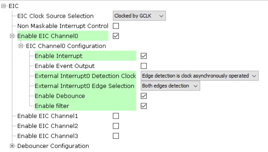Toggle Non Maskable Interrupt Control checkbox
Image resolution: width=268 pixels, height=152 pixels.
coord(116,26)
